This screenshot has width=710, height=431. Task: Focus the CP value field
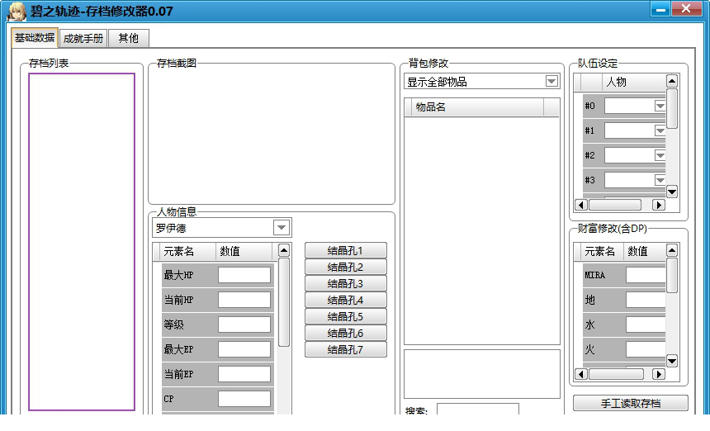pyautogui.click(x=244, y=399)
